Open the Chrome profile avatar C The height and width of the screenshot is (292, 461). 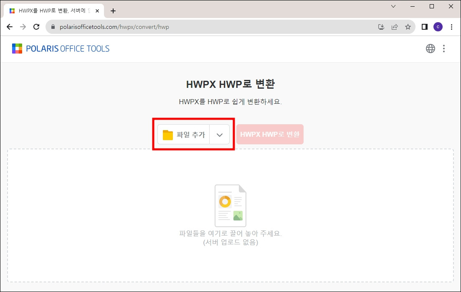point(438,26)
